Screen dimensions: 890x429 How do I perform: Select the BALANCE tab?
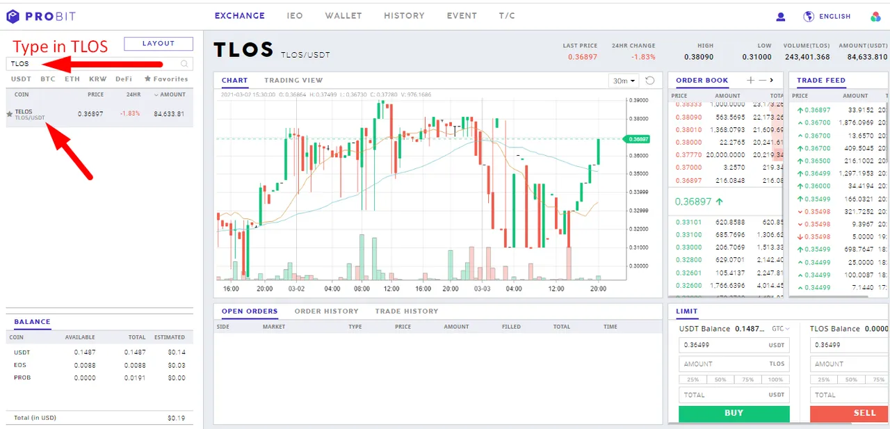33,322
